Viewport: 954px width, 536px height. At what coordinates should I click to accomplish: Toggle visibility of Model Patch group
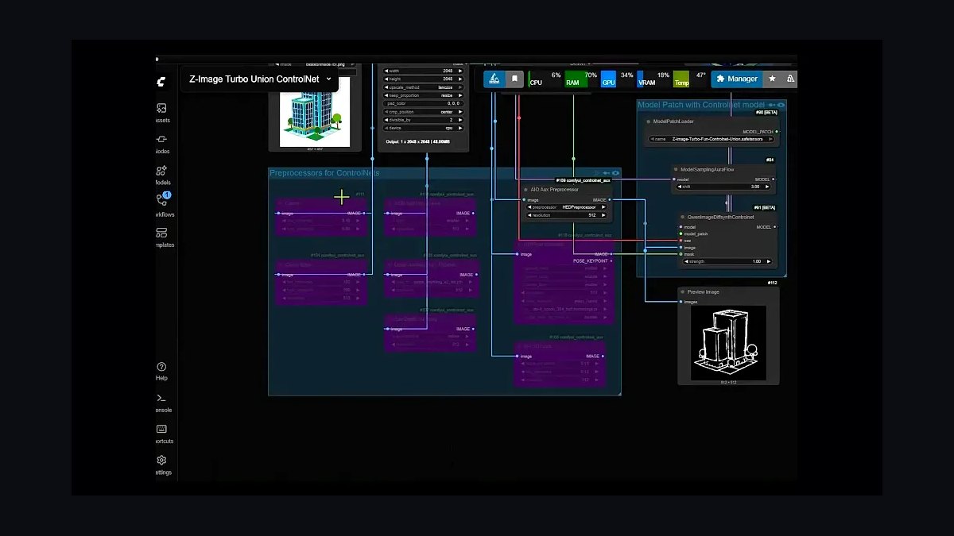tap(781, 105)
